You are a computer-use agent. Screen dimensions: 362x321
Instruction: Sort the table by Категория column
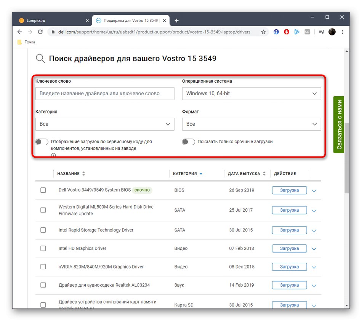(x=188, y=174)
